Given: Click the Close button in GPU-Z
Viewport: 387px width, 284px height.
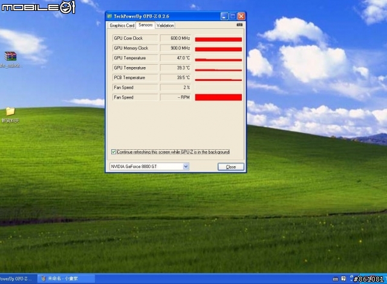Looking at the screenshot, I should click(x=231, y=167).
